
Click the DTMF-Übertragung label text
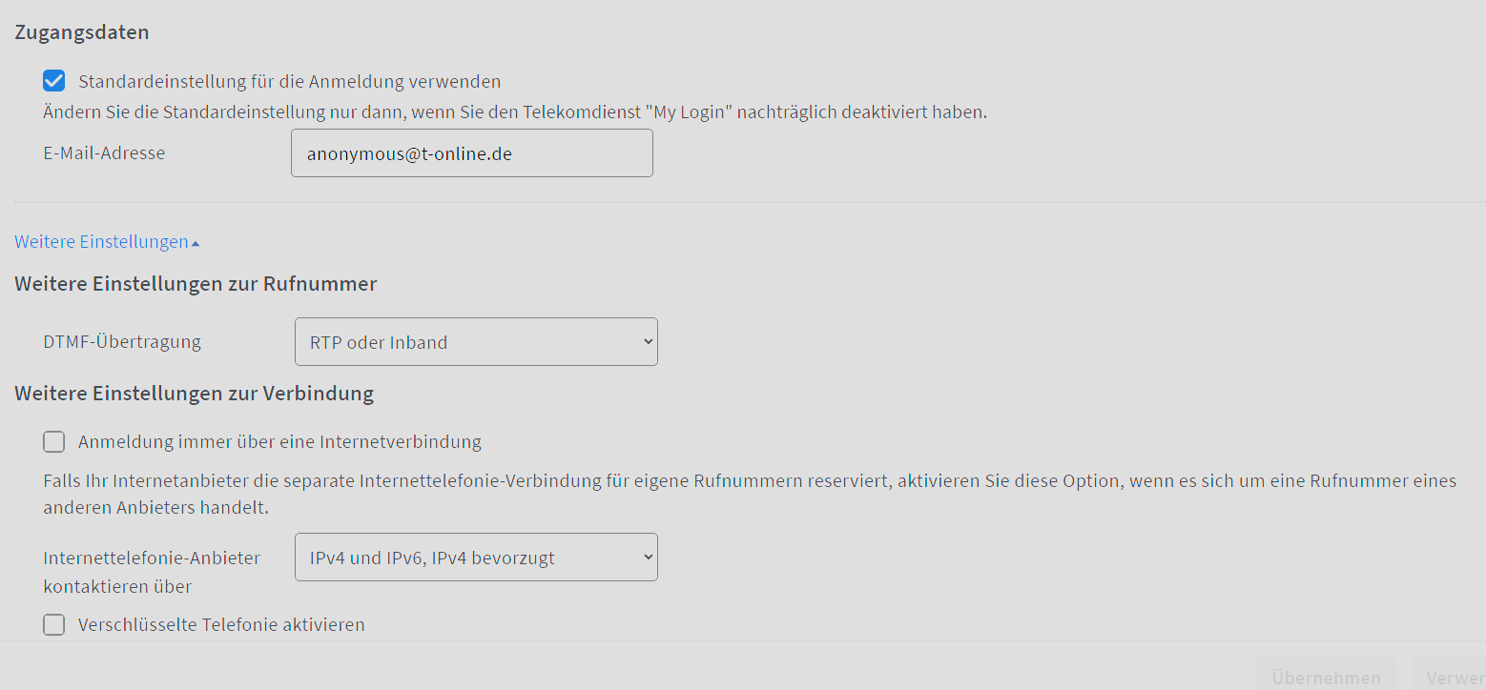(x=122, y=341)
